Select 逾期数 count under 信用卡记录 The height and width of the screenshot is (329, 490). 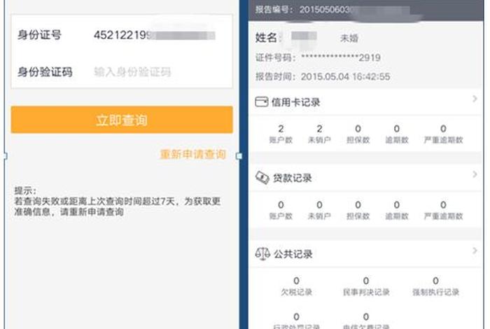coord(397,134)
